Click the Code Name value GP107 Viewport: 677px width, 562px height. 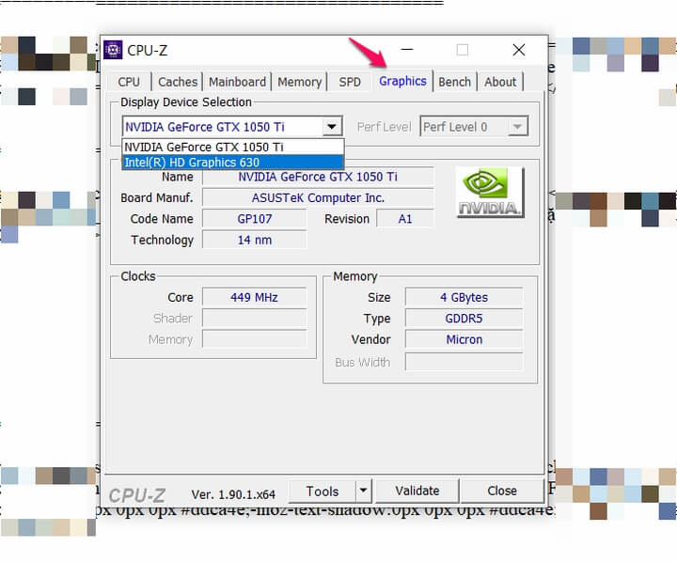(254, 219)
